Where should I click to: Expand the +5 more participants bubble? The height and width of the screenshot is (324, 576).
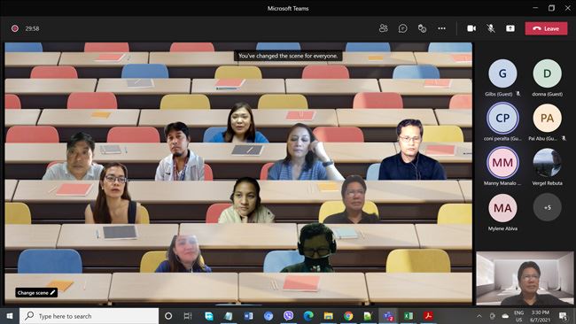pos(547,207)
